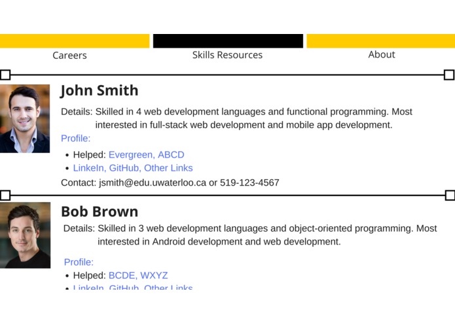Click the Helped label in Bob Brown's profile

[x=90, y=275]
